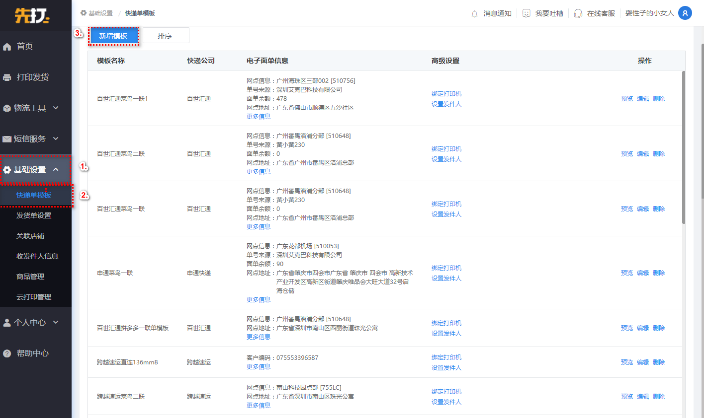Preview the 百世汇通菜鸟一联 template
Viewport: 704px width, 418px height.
point(627,209)
